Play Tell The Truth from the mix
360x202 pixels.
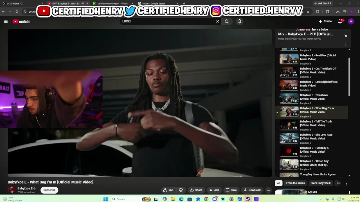(x=312, y=125)
